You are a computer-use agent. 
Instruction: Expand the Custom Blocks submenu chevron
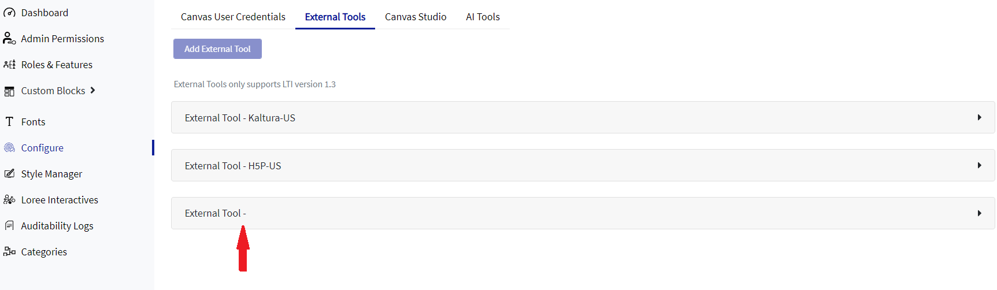click(x=92, y=91)
